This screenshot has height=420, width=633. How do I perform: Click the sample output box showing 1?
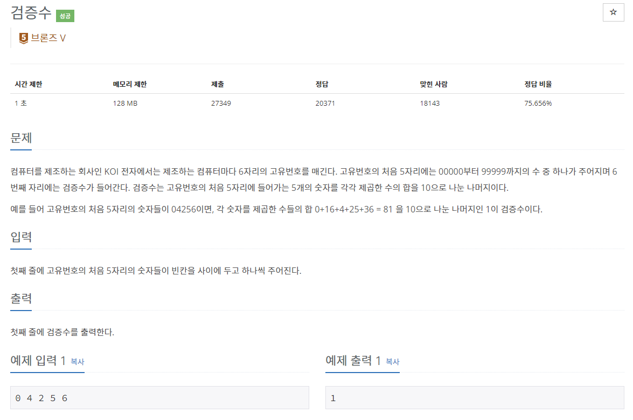[x=475, y=398]
